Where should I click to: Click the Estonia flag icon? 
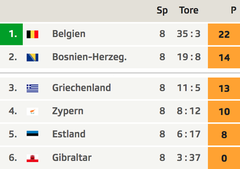click(33, 135)
